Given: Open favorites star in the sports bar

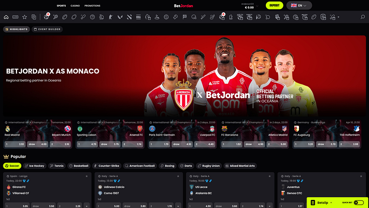Looking at the screenshot, I should tap(25, 17).
